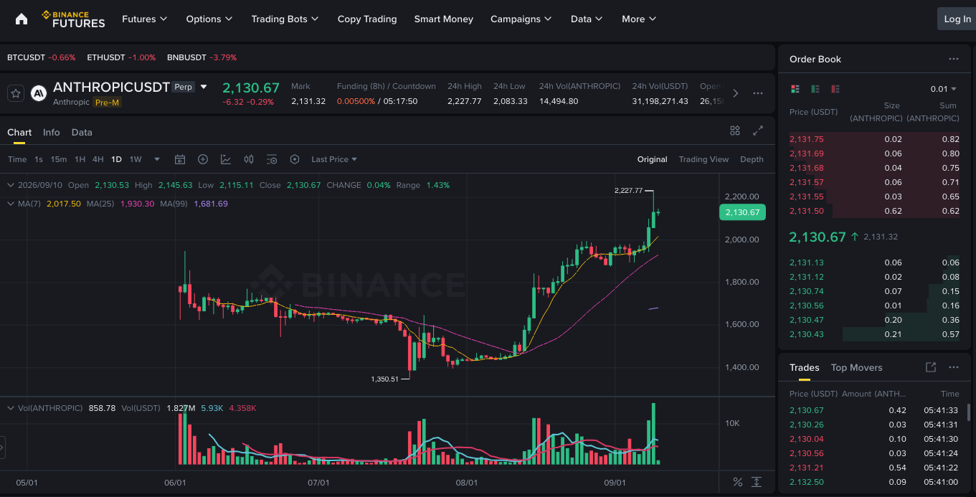Pop out the Trades panel
The height and width of the screenshot is (497, 976).
931,367
